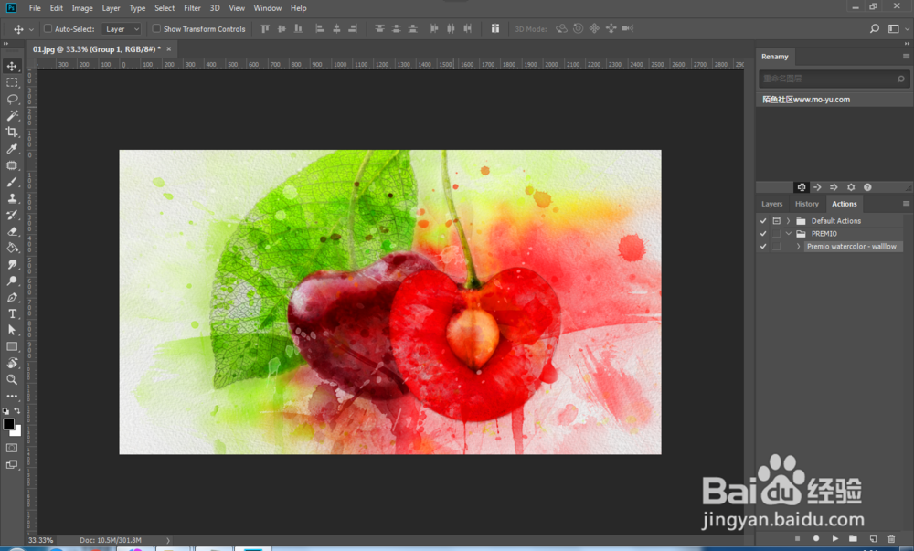Swap foreground and background colors

tap(17, 410)
